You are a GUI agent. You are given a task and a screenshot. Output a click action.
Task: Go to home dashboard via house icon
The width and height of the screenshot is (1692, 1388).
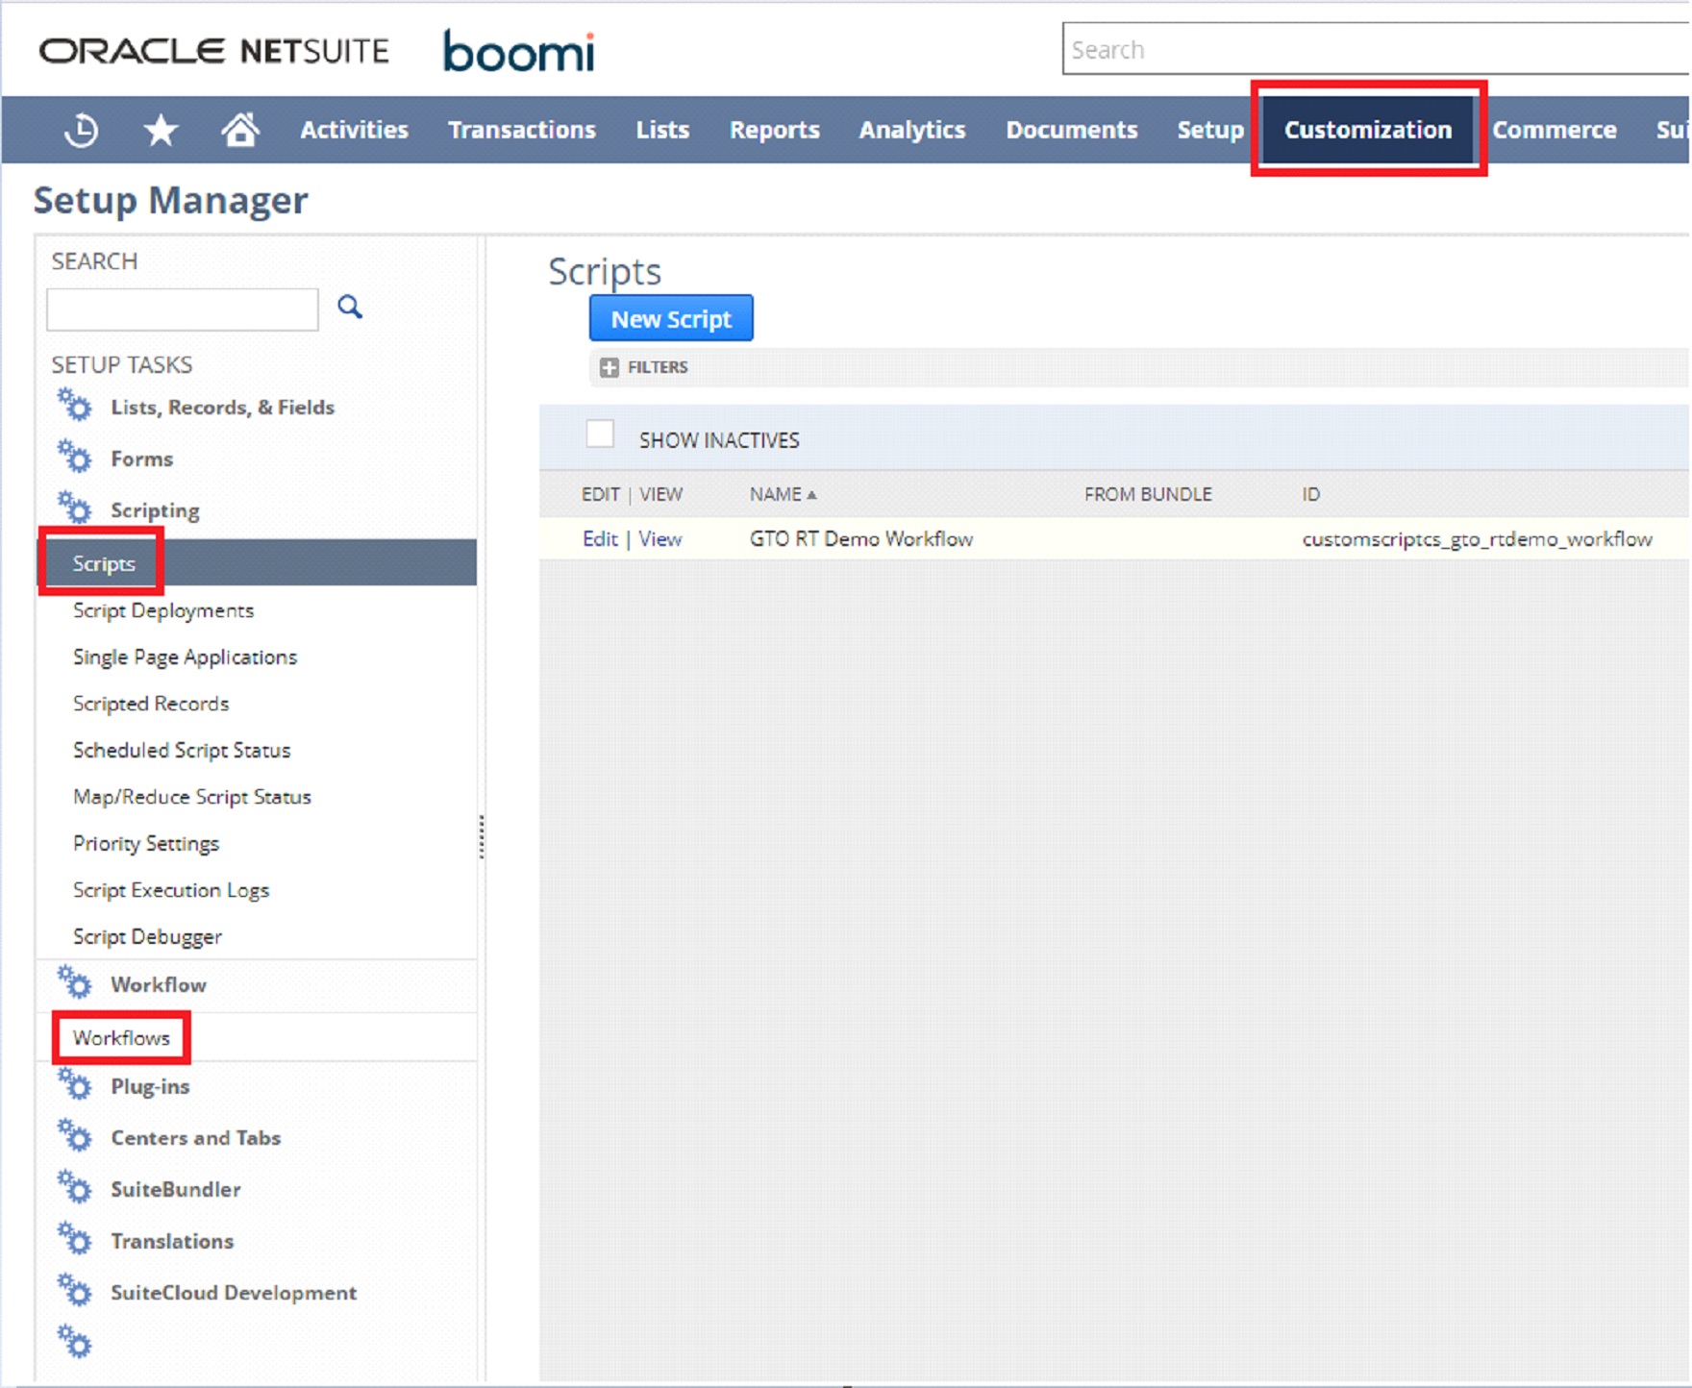(x=240, y=130)
